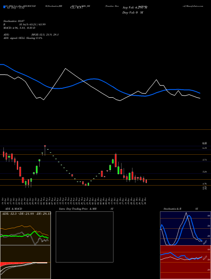Click the 5.71 price axis label
Image resolution: width=211 pixels, height=279 pixels.
pyautogui.click(x=205, y=160)
